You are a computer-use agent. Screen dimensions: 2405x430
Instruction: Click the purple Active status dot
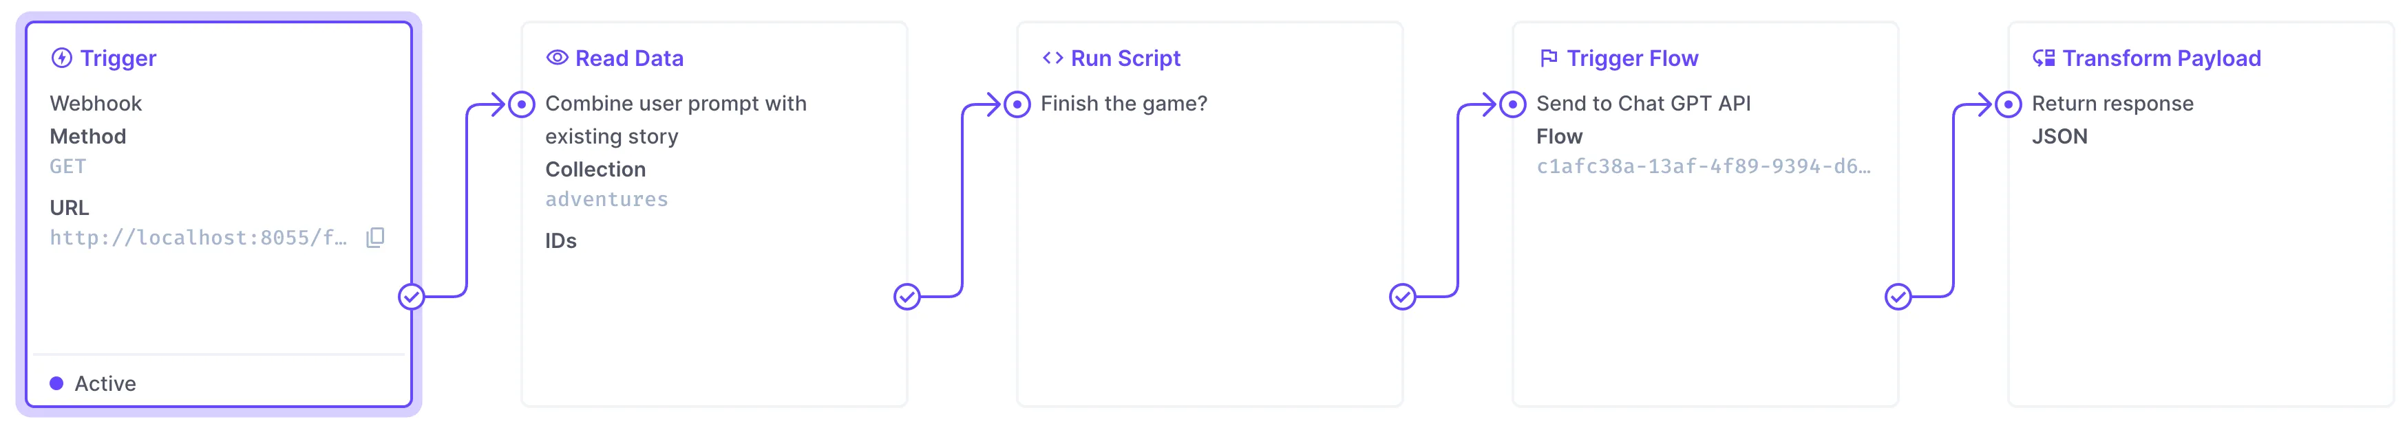tap(57, 383)
